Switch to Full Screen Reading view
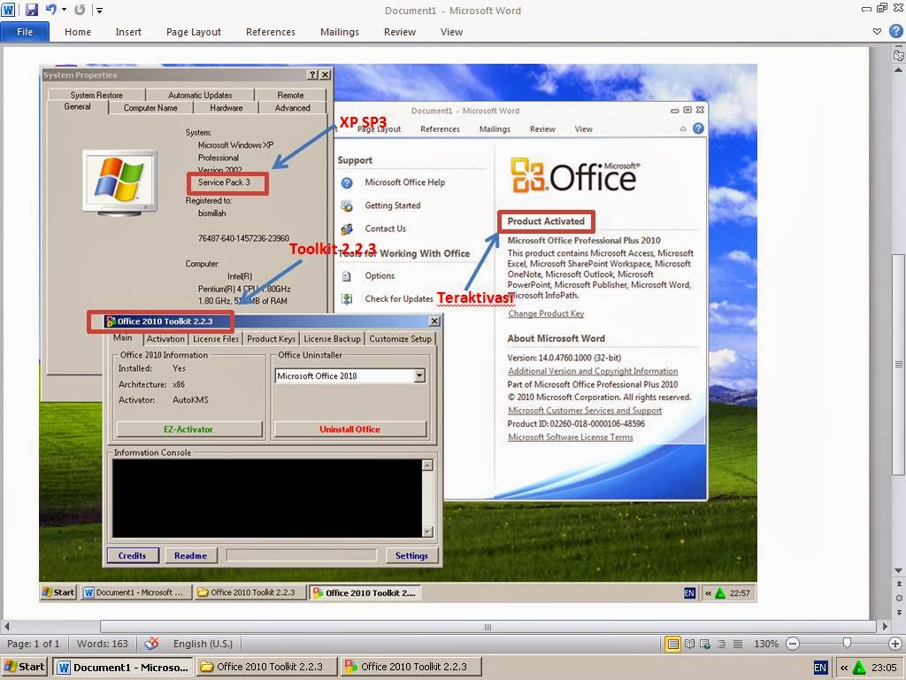 click(x=690, y=644)
